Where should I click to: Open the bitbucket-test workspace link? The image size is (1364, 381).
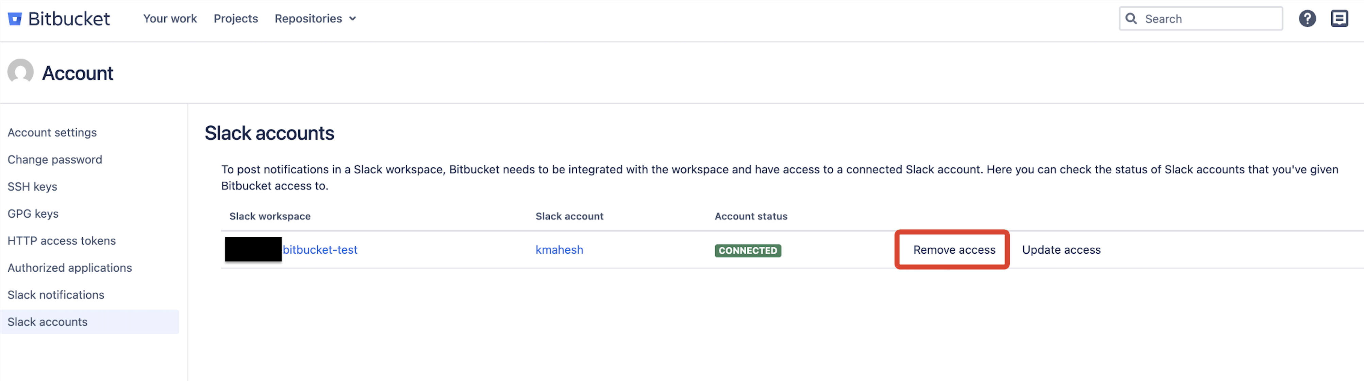click(320, 250)
